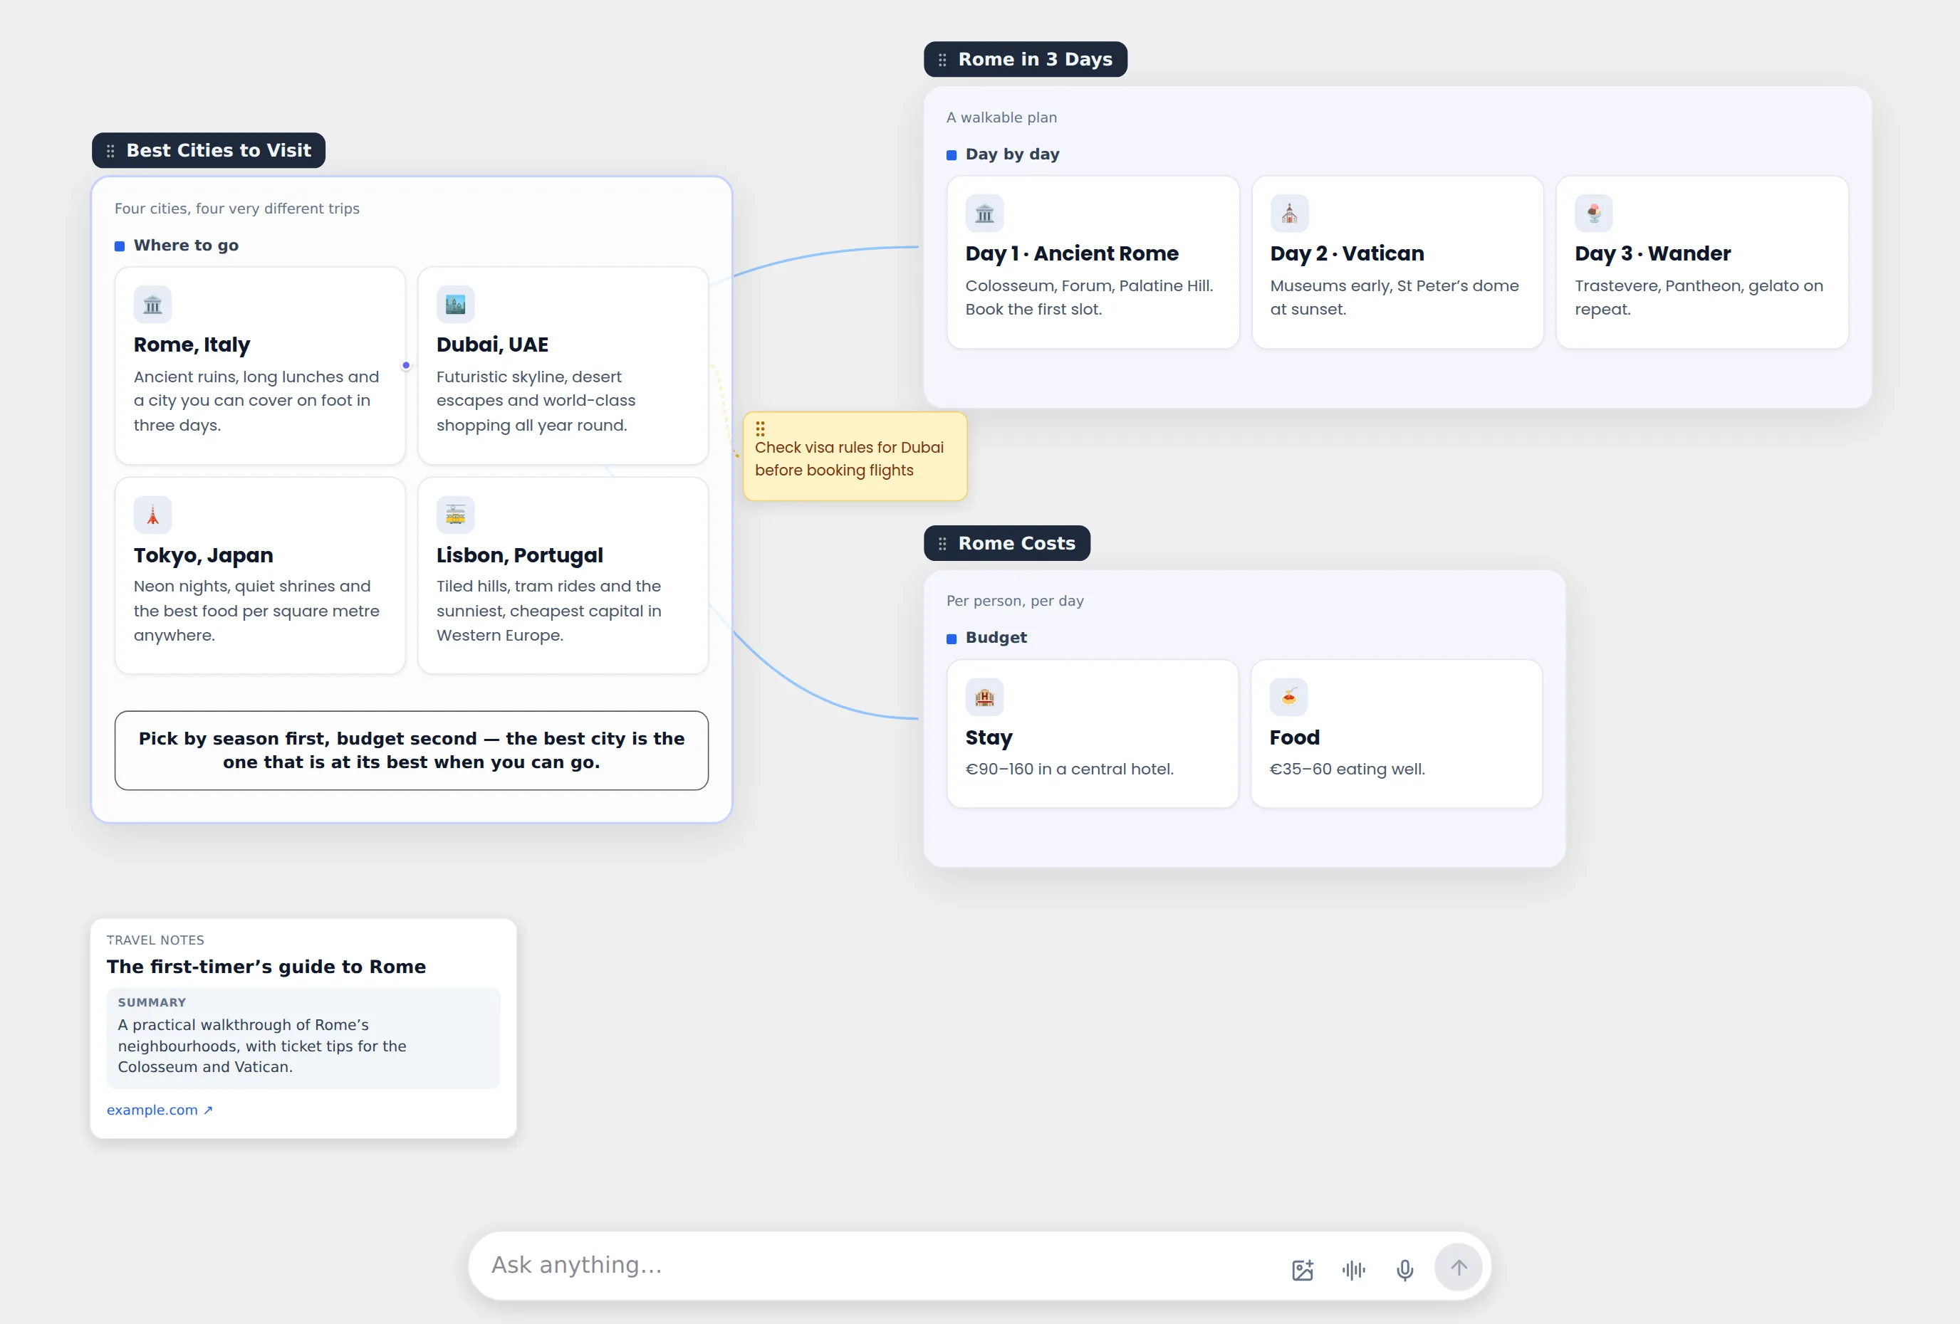
Task: Click the Stay price text €90–160
Action: point(1070,769)
